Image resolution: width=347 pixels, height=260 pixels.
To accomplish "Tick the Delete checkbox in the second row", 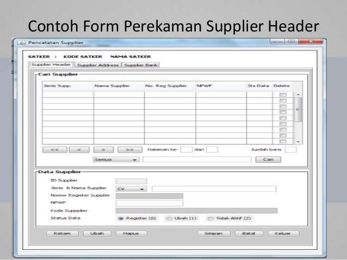I will pyautogui.click(x=283, y=100).
